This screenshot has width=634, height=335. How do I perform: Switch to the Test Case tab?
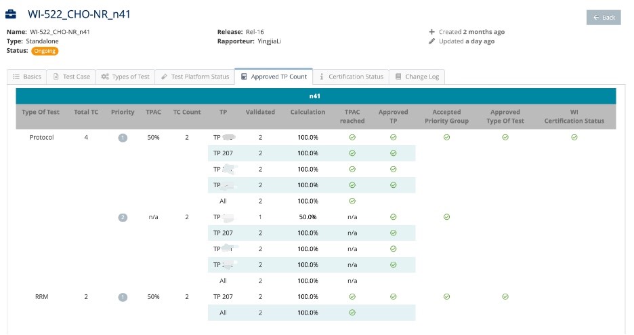pos(71,77)
